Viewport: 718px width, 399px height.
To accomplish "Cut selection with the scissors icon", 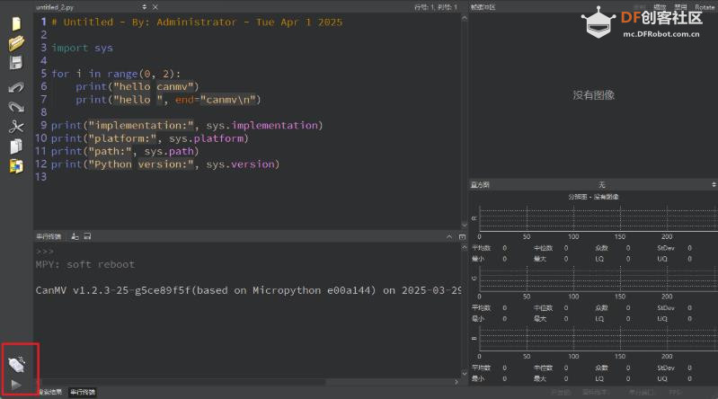I will pyautogui.click(x=15, y=127).
